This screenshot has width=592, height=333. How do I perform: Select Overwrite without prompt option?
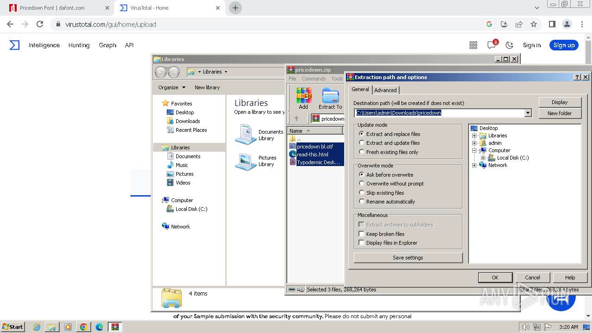[x=362, y=184]
